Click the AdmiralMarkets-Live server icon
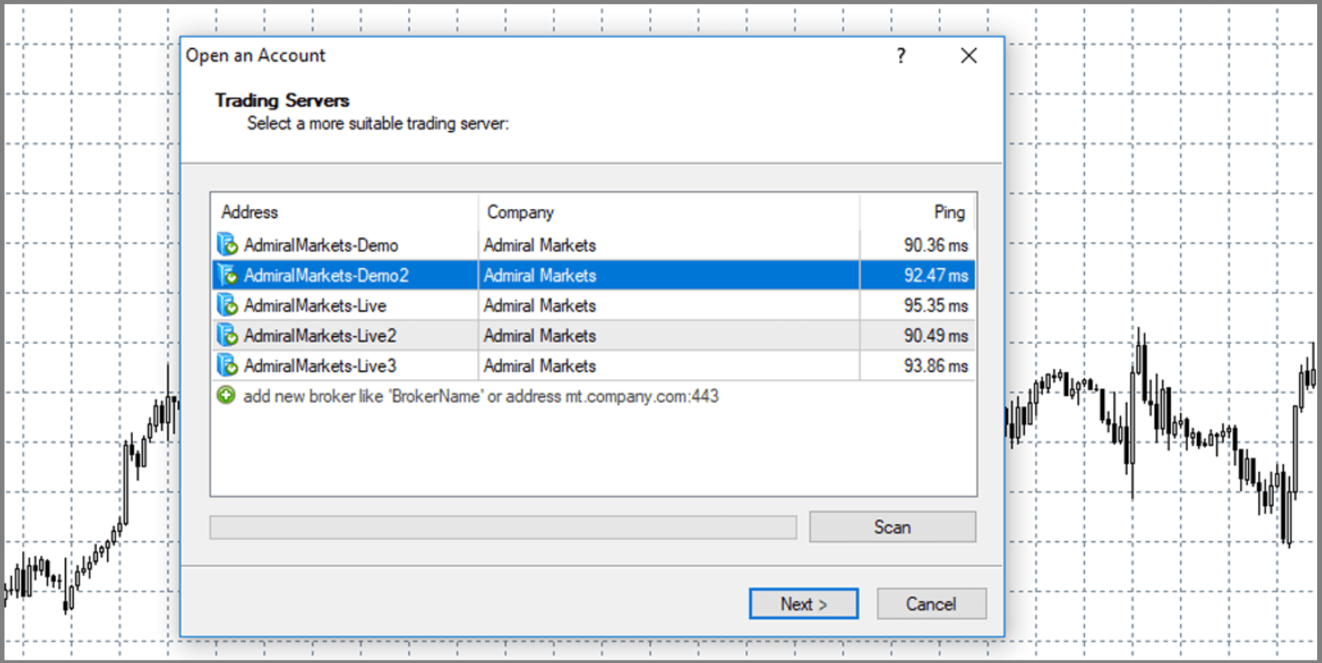The image size is (1322, 663). [228, 305]
